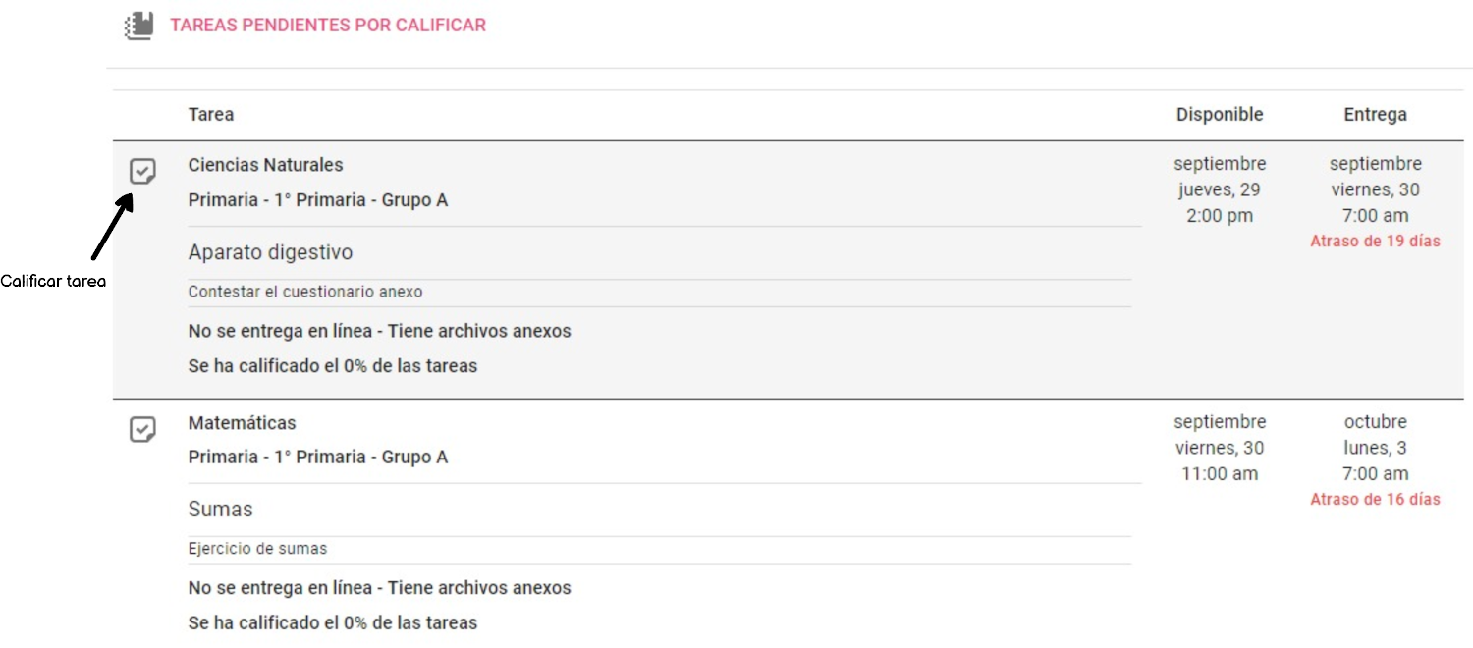Click the 'Atraso de 16 días' warning
This screenshot has width=1473, height=648.
(x=1375, y=500)
